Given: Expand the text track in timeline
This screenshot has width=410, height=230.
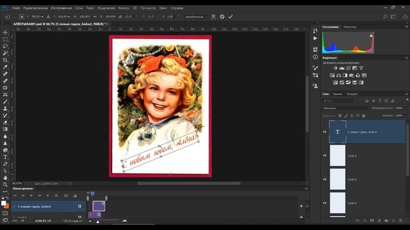Looking at the screenshot, I should (x=14, y=206).
